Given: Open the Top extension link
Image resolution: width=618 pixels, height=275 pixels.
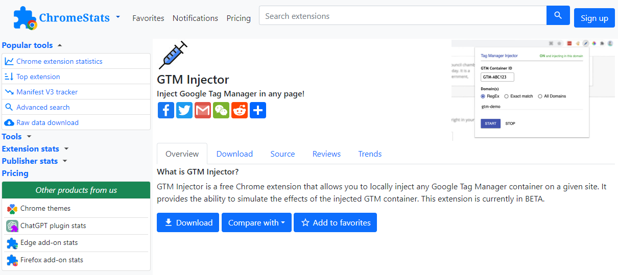Looking at the screenshot, I should click(38, 77).
